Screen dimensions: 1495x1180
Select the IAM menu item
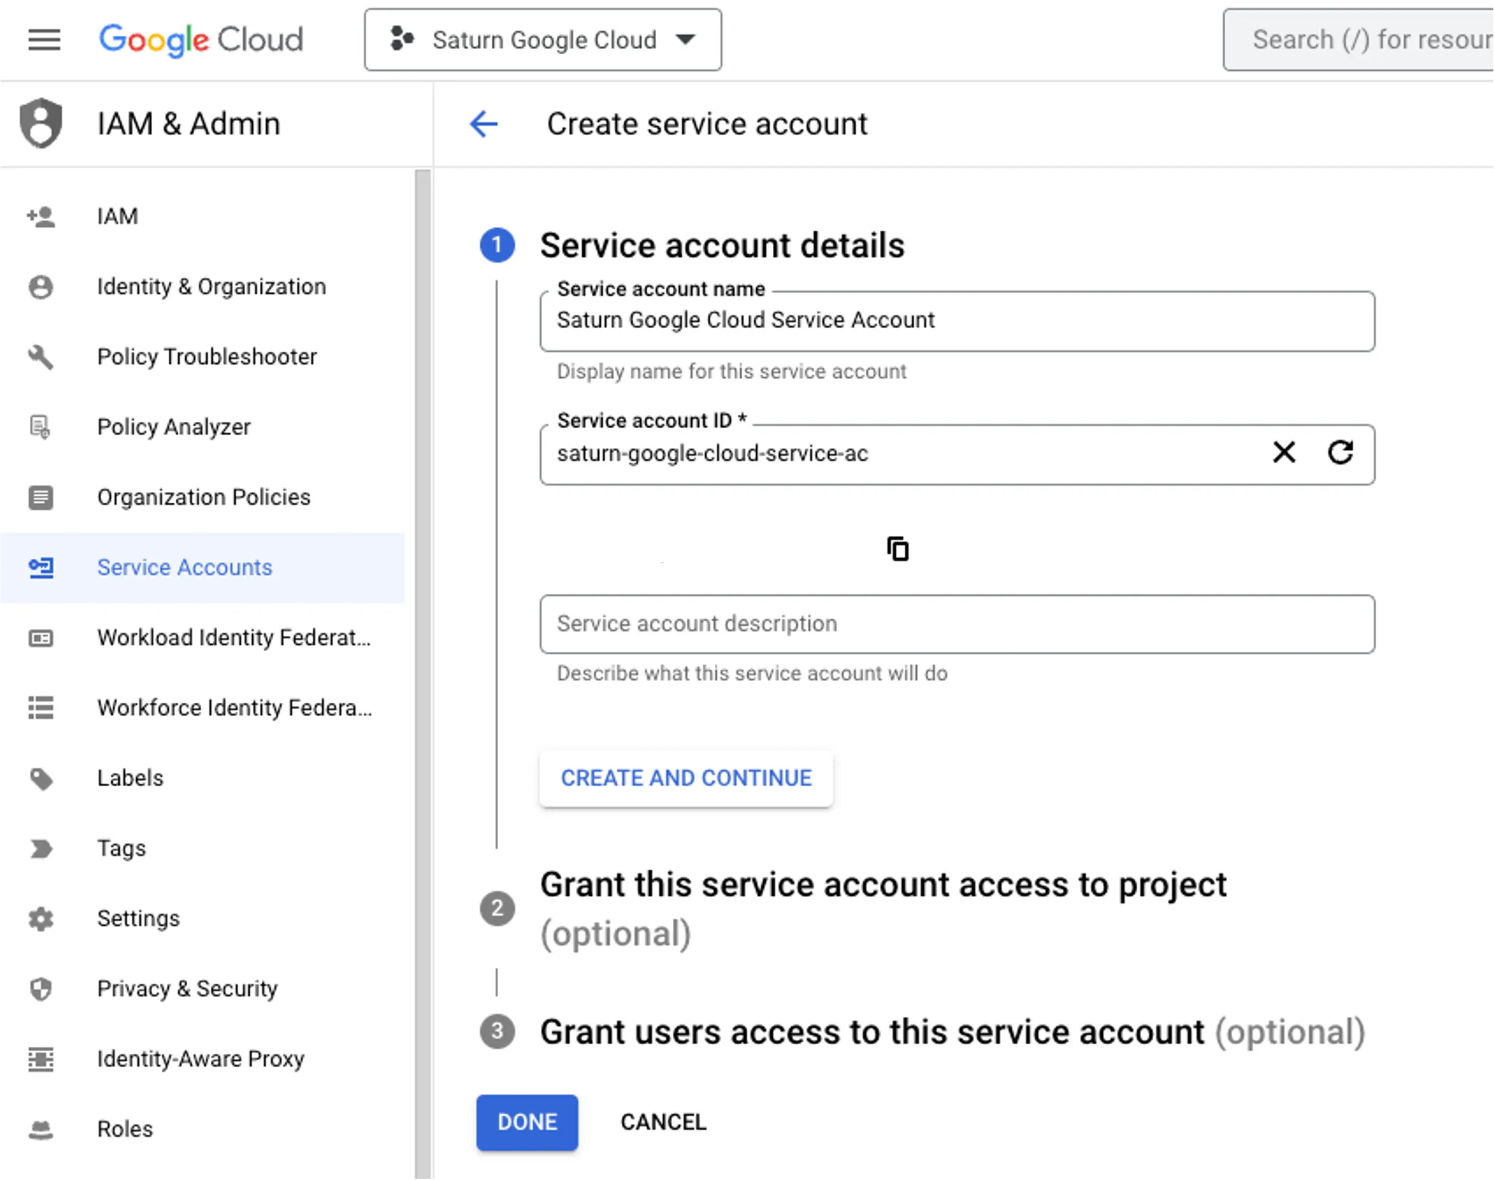click(x=118, y=216)
